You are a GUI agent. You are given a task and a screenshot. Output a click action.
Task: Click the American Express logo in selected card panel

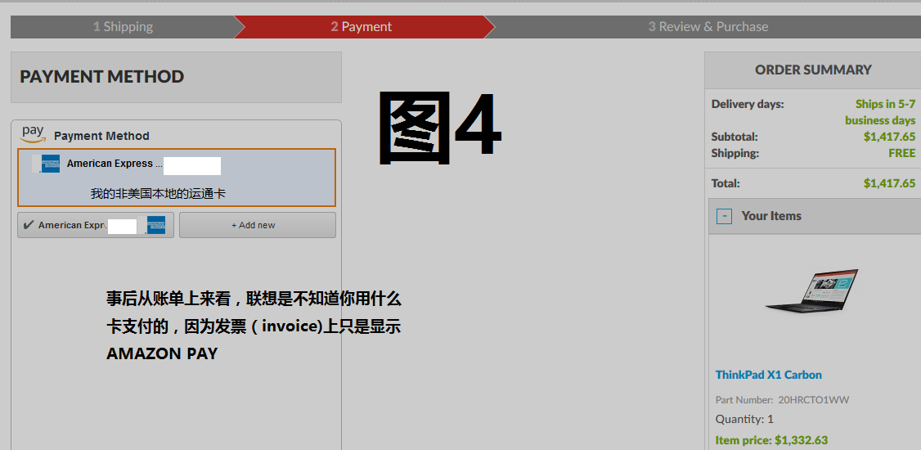pos(50,164)
